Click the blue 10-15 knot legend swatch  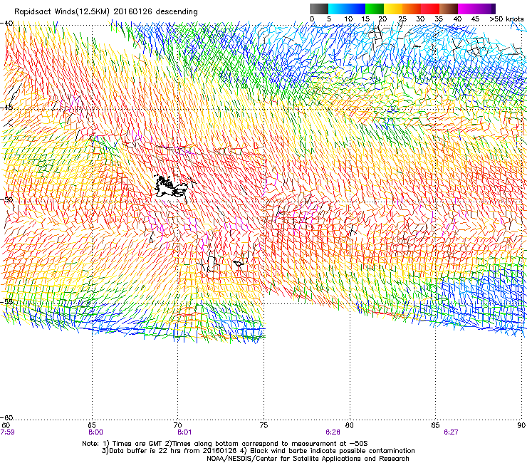pos(356,9)
